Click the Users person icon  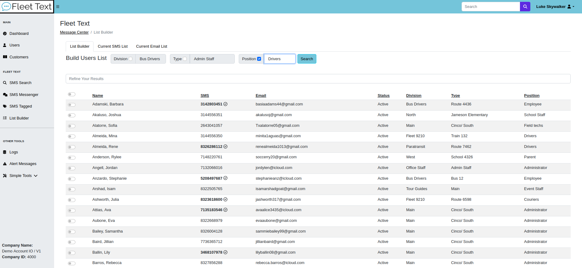coord(5,45)
